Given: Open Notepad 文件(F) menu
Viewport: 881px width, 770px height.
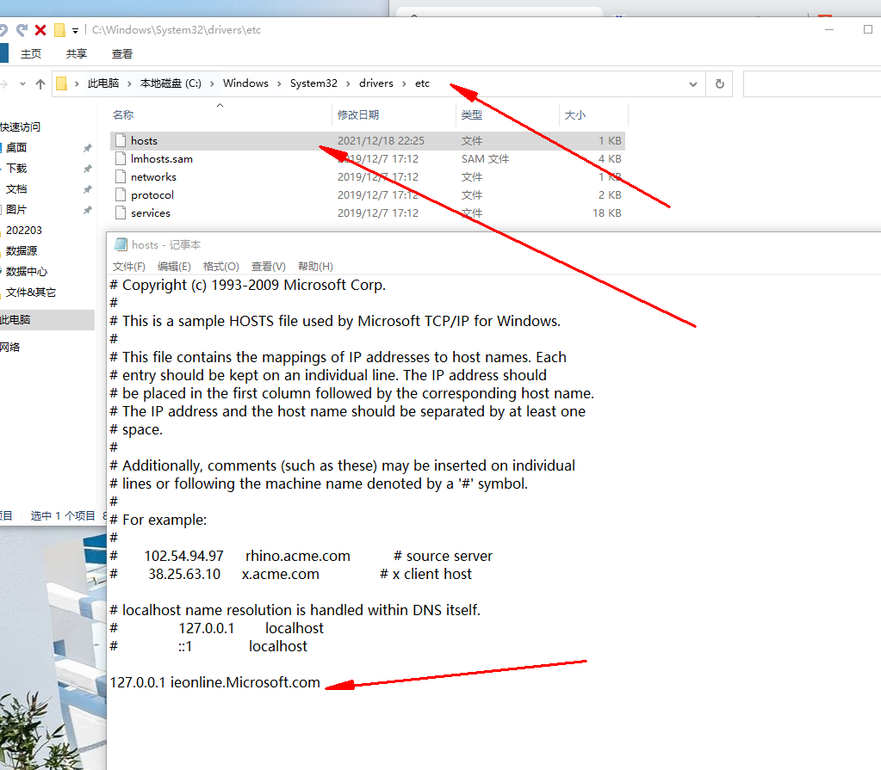Looking at the screenshot, I should (x=128, y=267).
